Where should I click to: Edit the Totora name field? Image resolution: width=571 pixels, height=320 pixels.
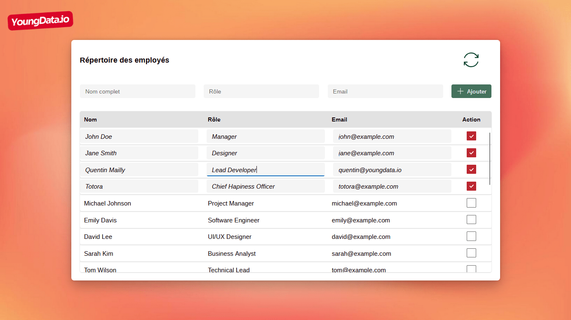point(139,186)
